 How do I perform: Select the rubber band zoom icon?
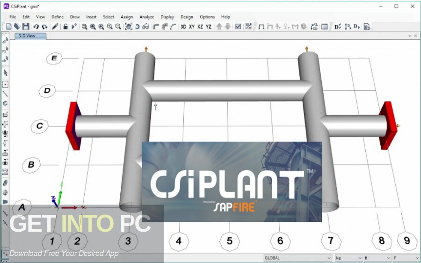coord(84,27)
